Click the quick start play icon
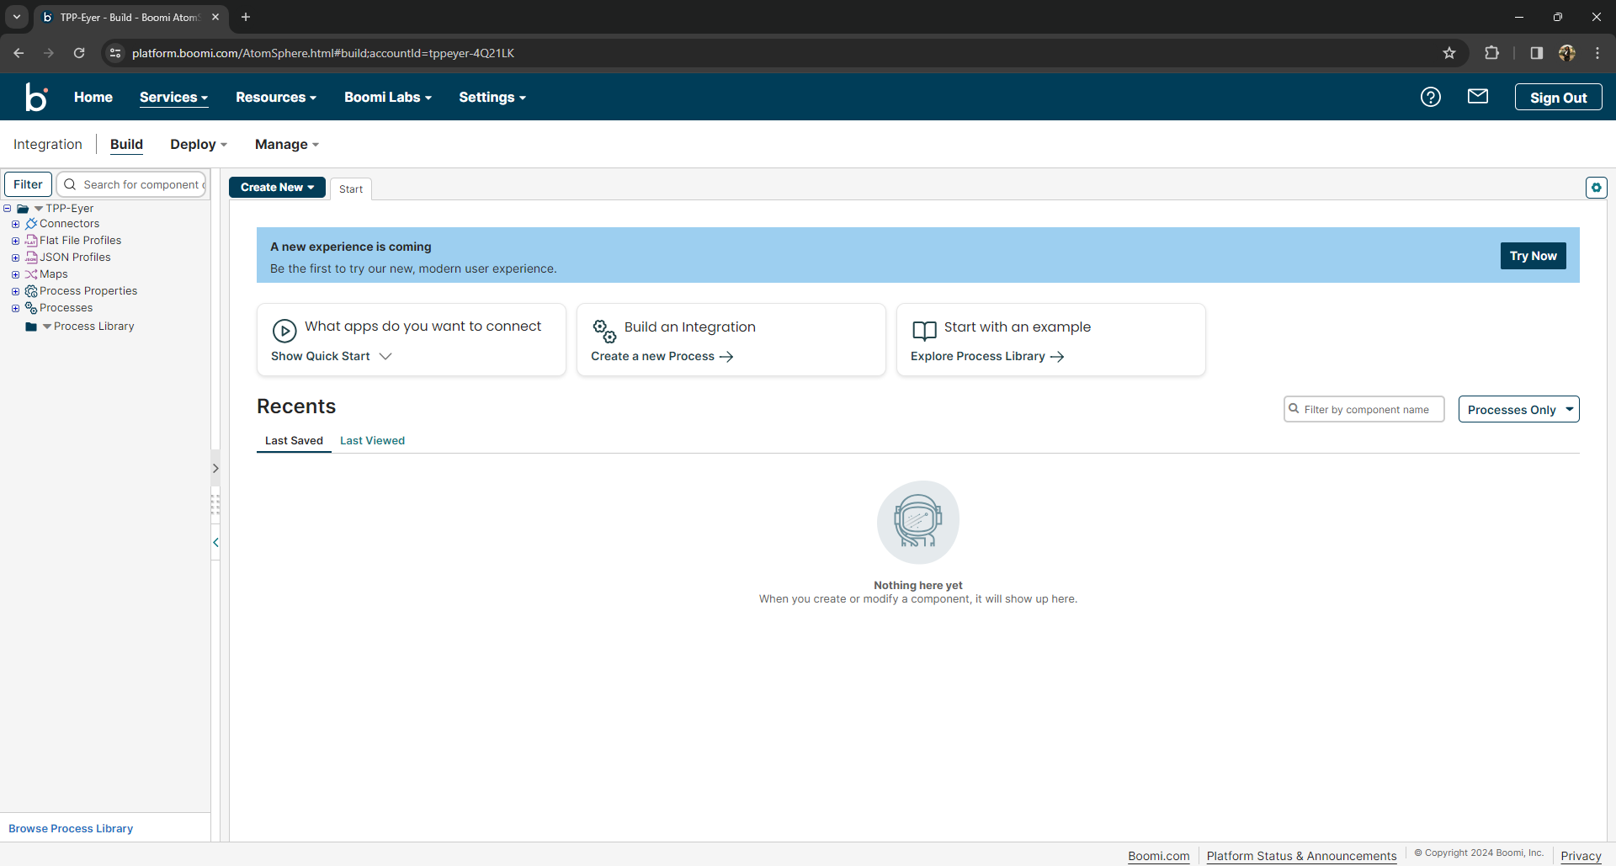 [284, 331]
